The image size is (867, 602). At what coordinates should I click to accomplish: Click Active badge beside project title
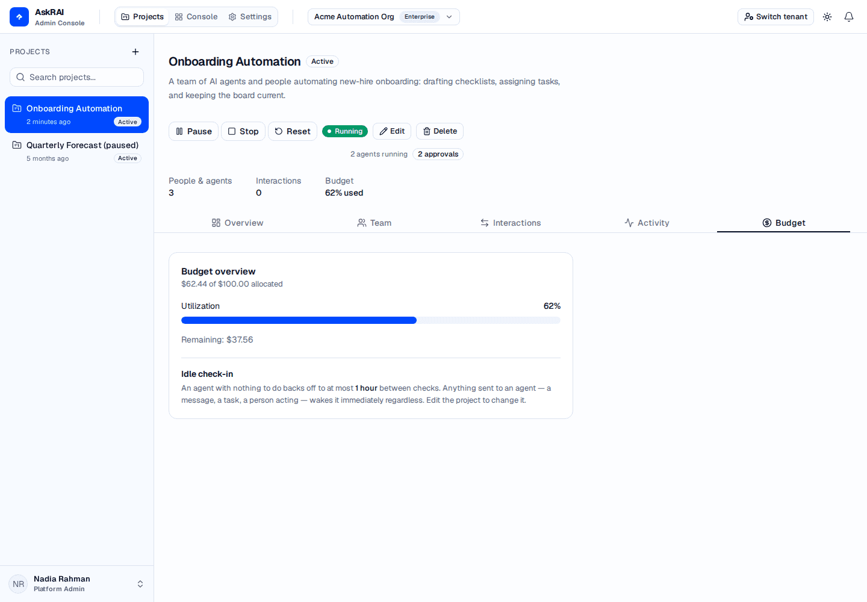pos(322,61)
